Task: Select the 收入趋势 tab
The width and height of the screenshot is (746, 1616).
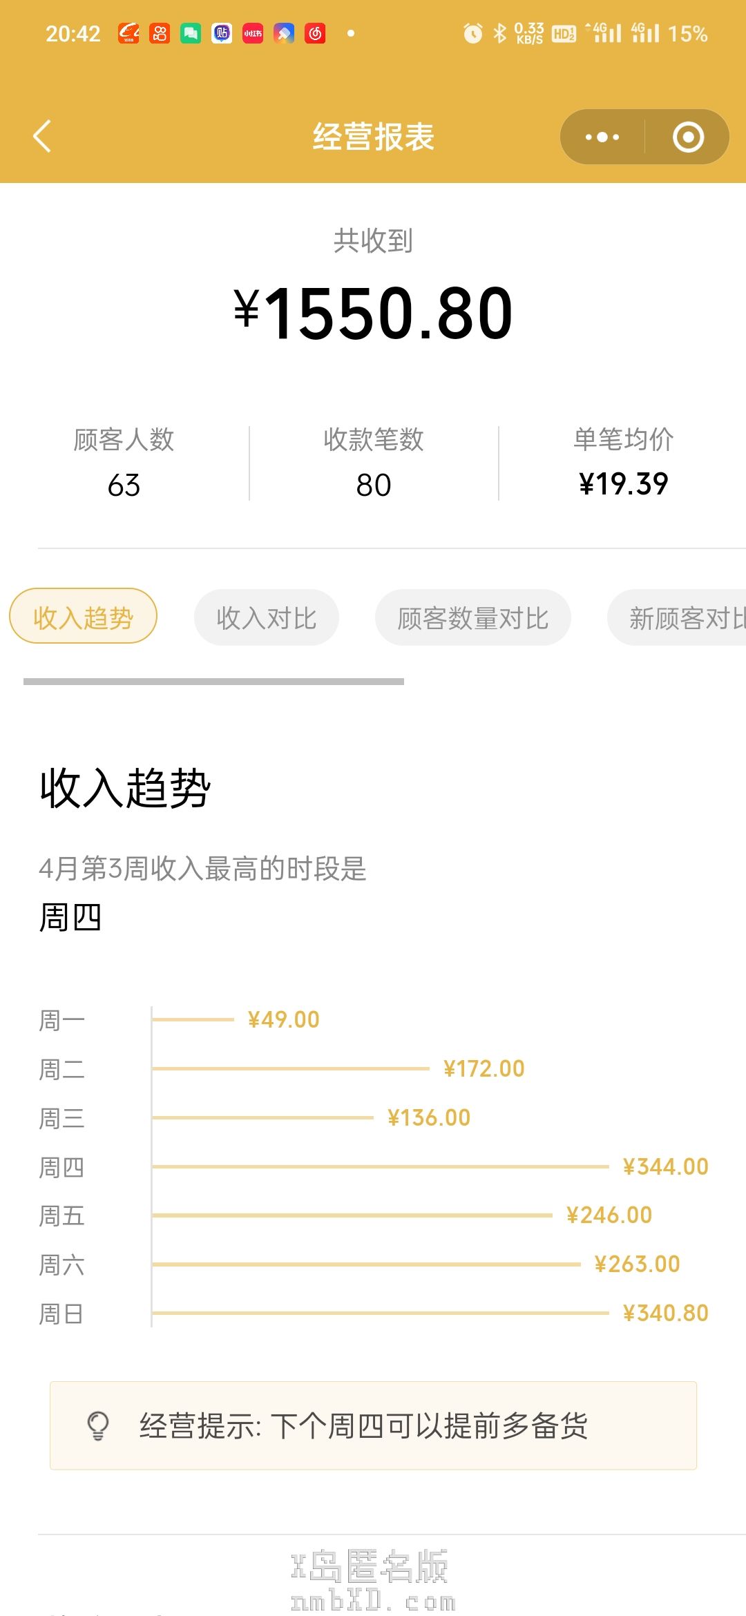Action: [83, 616]
